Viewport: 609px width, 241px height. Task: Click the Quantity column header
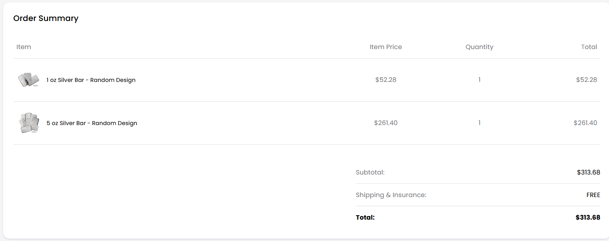479,47
